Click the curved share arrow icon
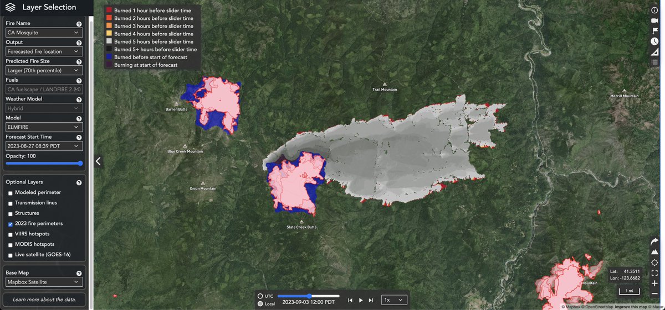 [654, 241]
